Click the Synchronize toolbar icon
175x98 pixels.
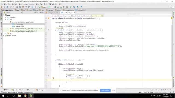click(x=7, y=7)
